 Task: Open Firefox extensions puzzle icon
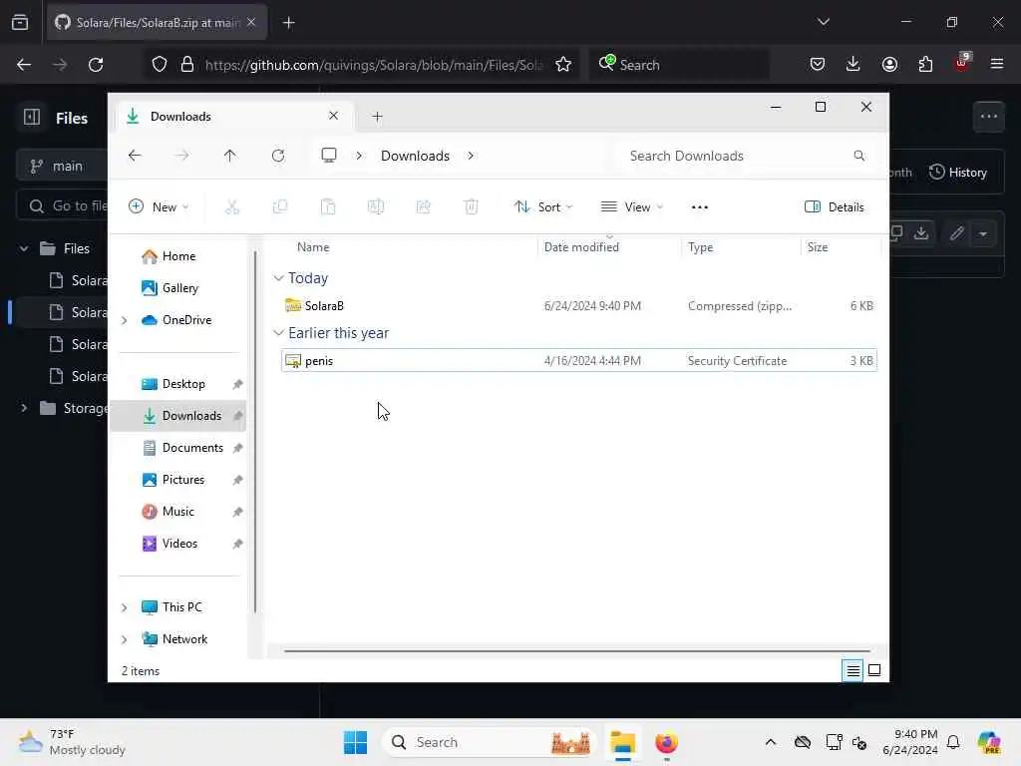[x=925, y=64]
